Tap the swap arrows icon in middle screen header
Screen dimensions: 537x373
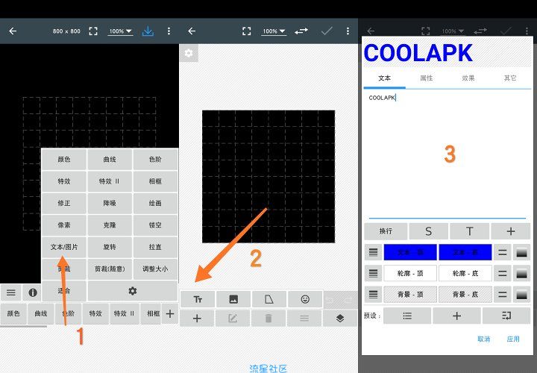click(301, 31)
